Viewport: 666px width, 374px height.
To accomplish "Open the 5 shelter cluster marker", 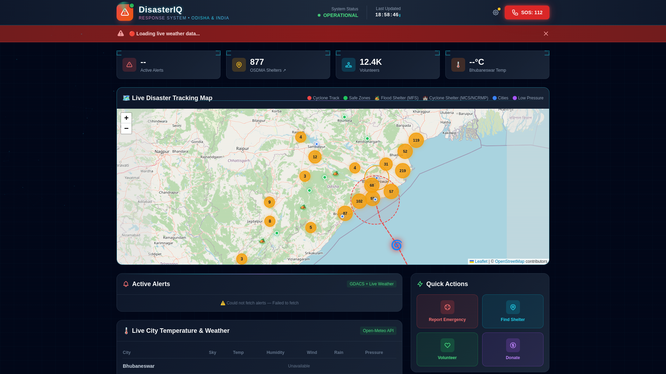I will click(x=311, y=228).
